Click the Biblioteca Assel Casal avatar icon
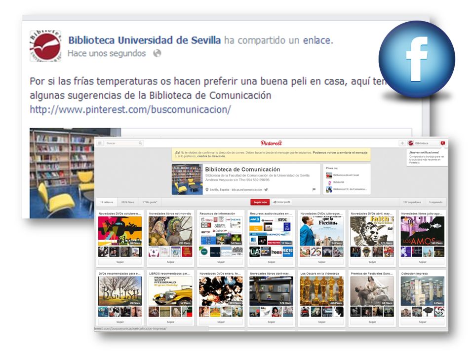The image size is (474, 355). click(329, 175)
